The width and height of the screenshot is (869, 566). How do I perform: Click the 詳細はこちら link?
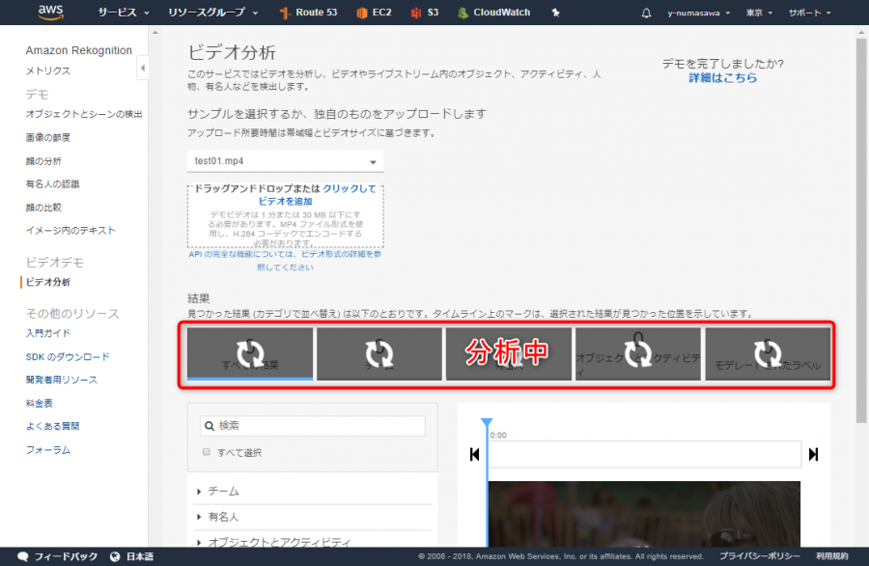pyautogui.click(x=722, y=78)
